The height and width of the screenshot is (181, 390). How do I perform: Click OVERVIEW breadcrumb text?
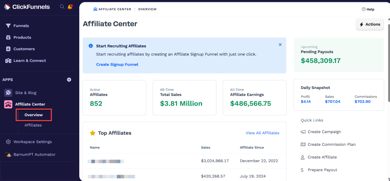click(147, 9)
